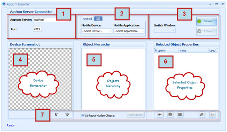Minimize the Appium Importer window
Screen dimensions: 227x132
[x=210, y=4]
